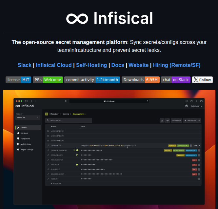Click Infisical API in the breadcrumb
The height and width of the screenshot is (209, 218).
(54, 114)
